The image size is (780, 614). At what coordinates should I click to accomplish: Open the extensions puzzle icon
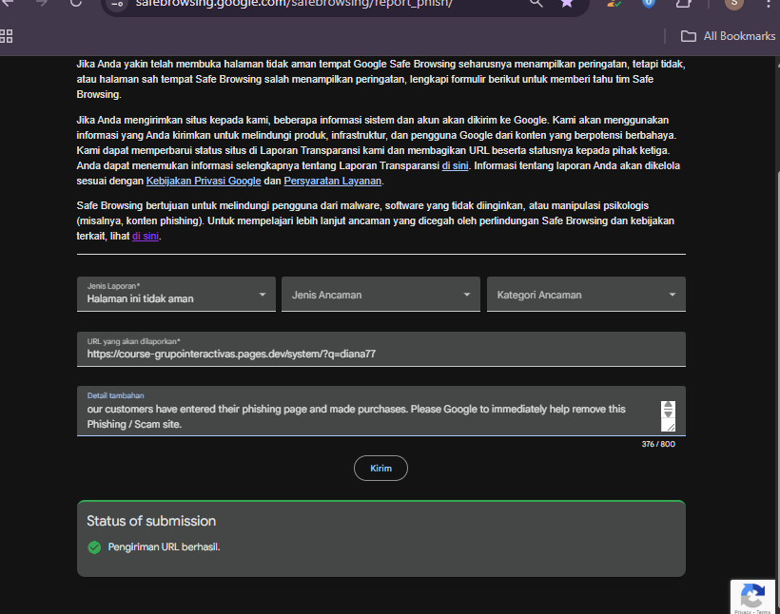684,3
